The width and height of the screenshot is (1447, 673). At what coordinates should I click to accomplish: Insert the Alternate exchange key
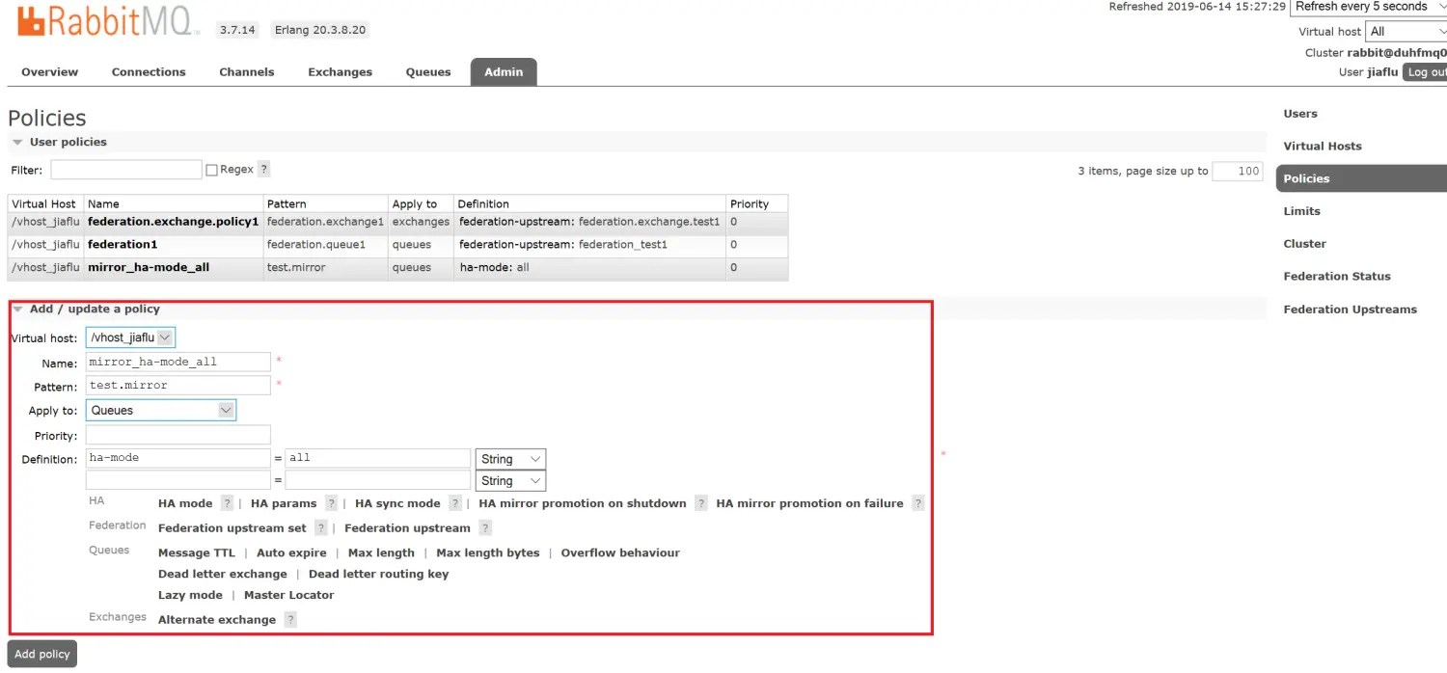(217, 620)
